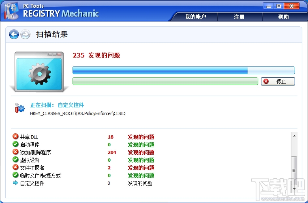Click the count 0 for 虚拟设备
The image size is (308, 203).
pyautogui.click(x=109, y=160)
